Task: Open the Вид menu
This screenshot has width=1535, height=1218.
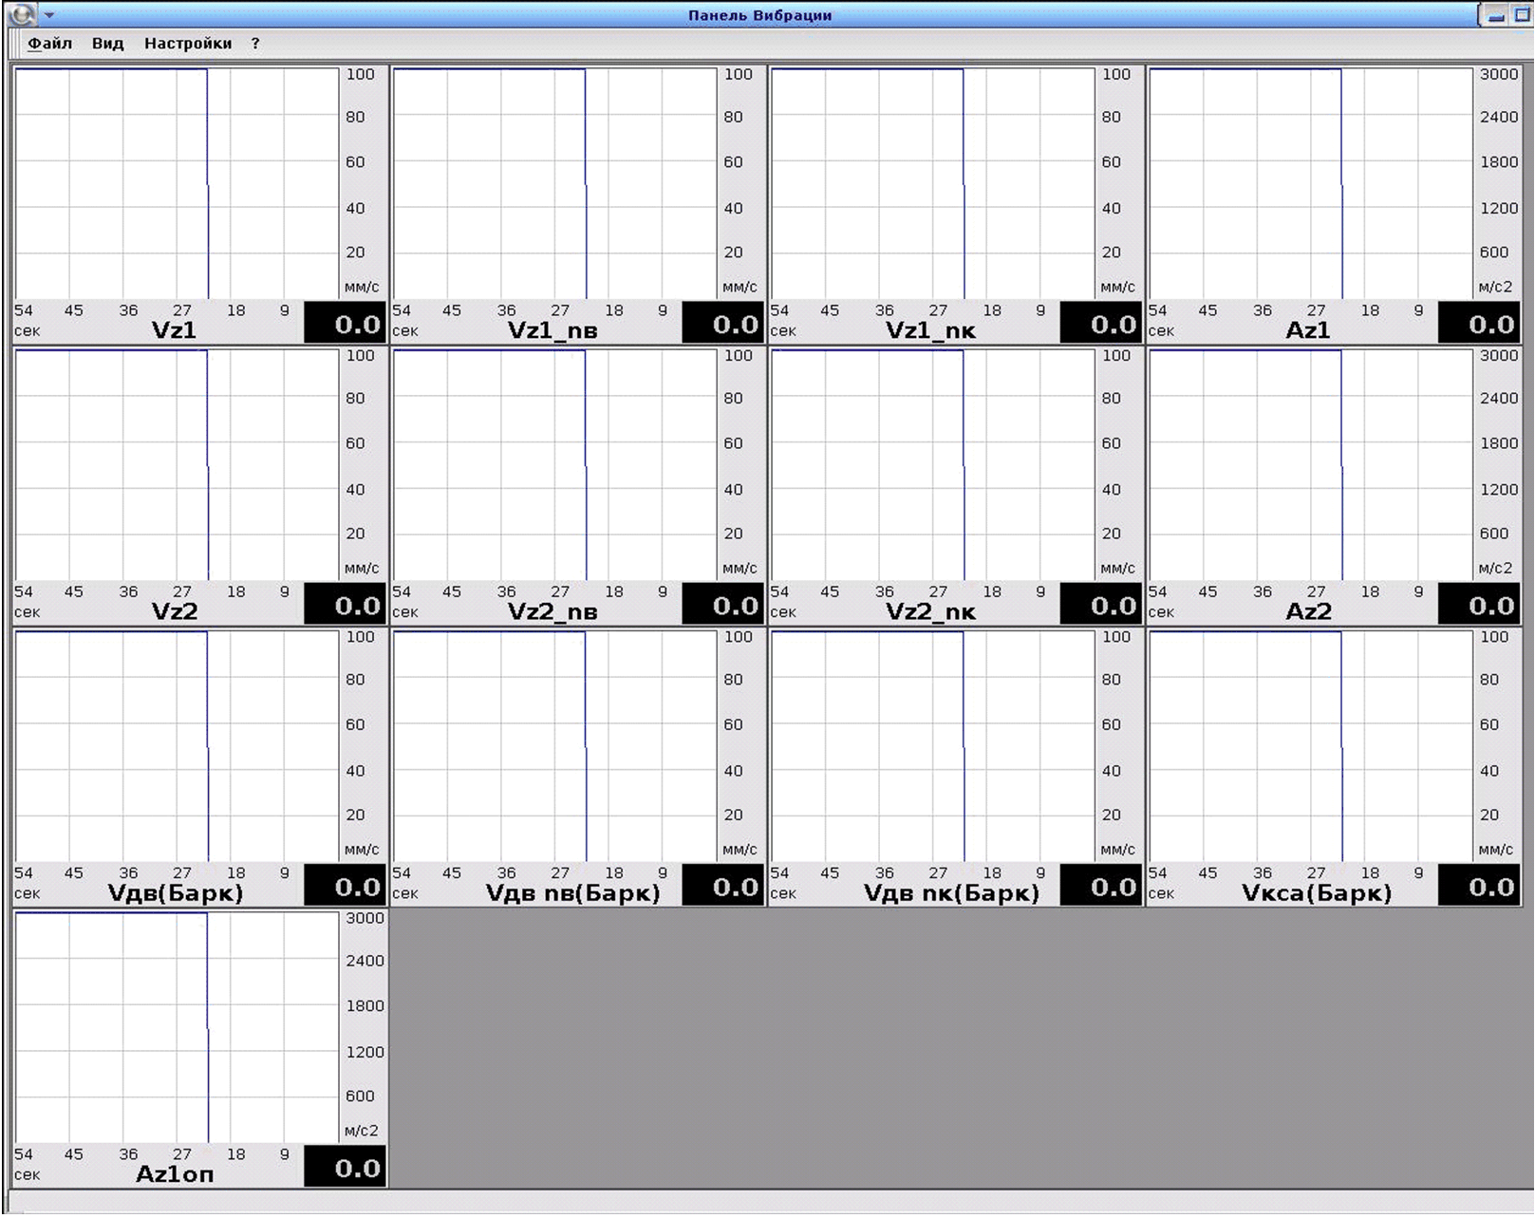Action: pyautogui.click(x=107, y=44)
